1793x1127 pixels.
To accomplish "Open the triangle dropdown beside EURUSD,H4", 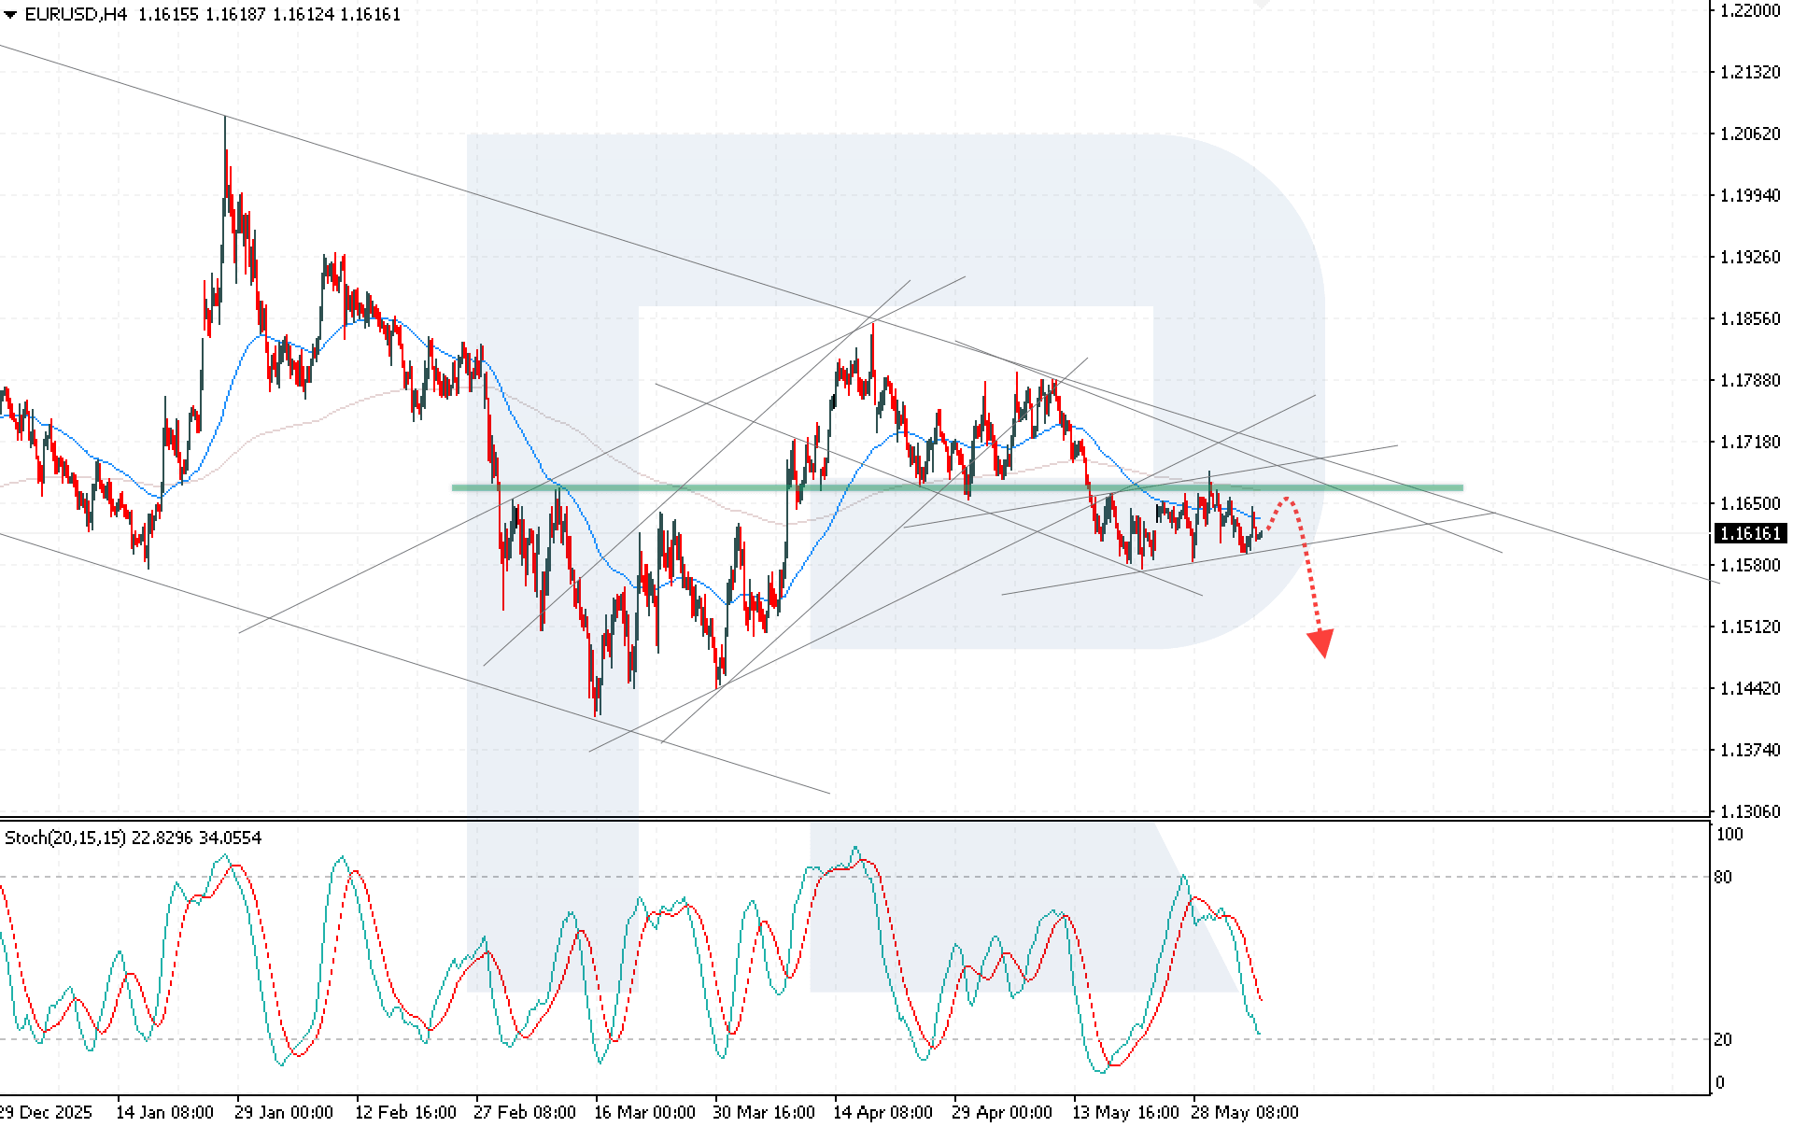I will [10, 15].
